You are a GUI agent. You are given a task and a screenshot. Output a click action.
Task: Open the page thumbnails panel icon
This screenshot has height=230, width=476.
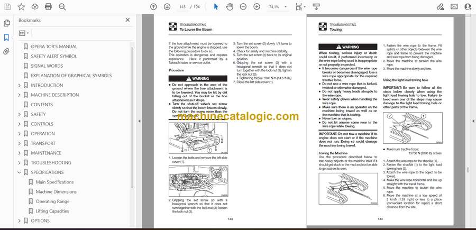[6, 23]
